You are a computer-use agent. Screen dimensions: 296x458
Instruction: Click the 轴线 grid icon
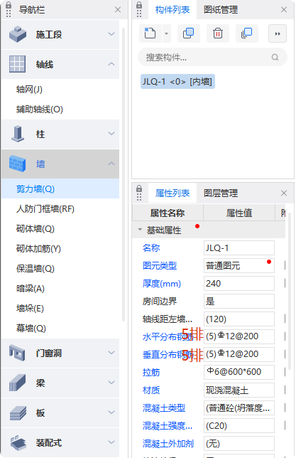(x=18, y=64)
